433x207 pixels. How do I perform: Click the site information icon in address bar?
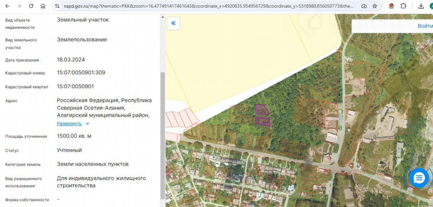(57, 6)
